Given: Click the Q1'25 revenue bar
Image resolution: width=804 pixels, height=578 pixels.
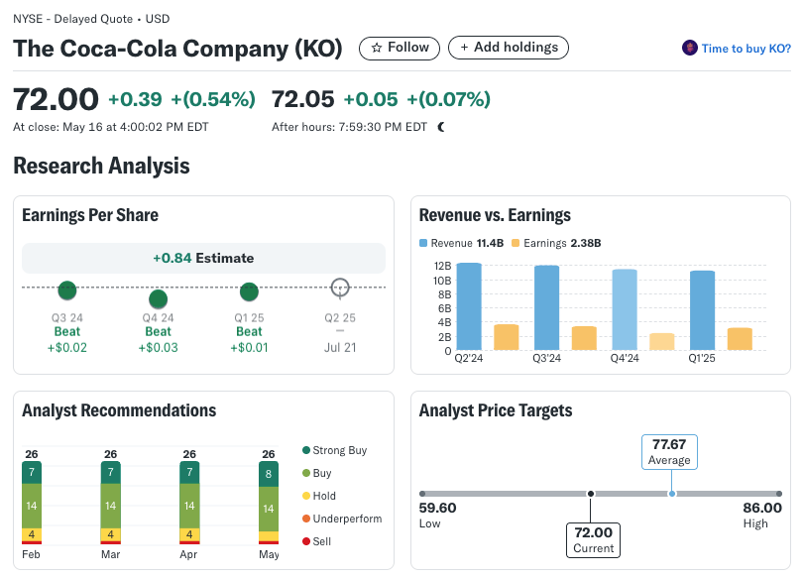Looking at the screenshot, I should (x=702, y=310).
